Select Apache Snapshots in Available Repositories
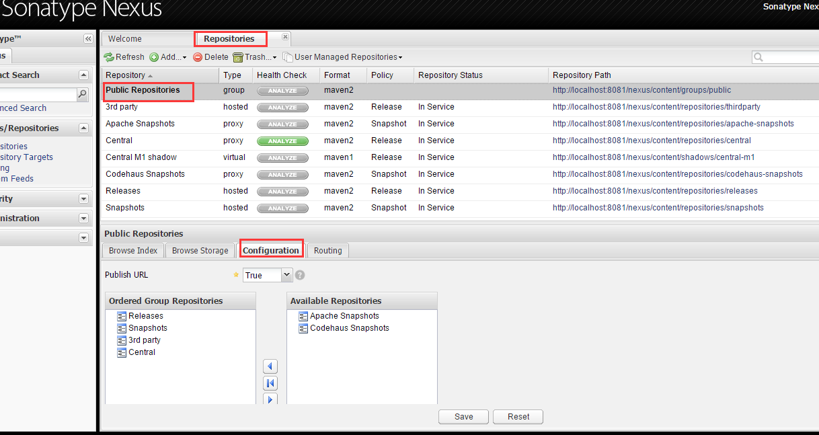The width and height of the screenshot is (819, 435). [344, 316]
